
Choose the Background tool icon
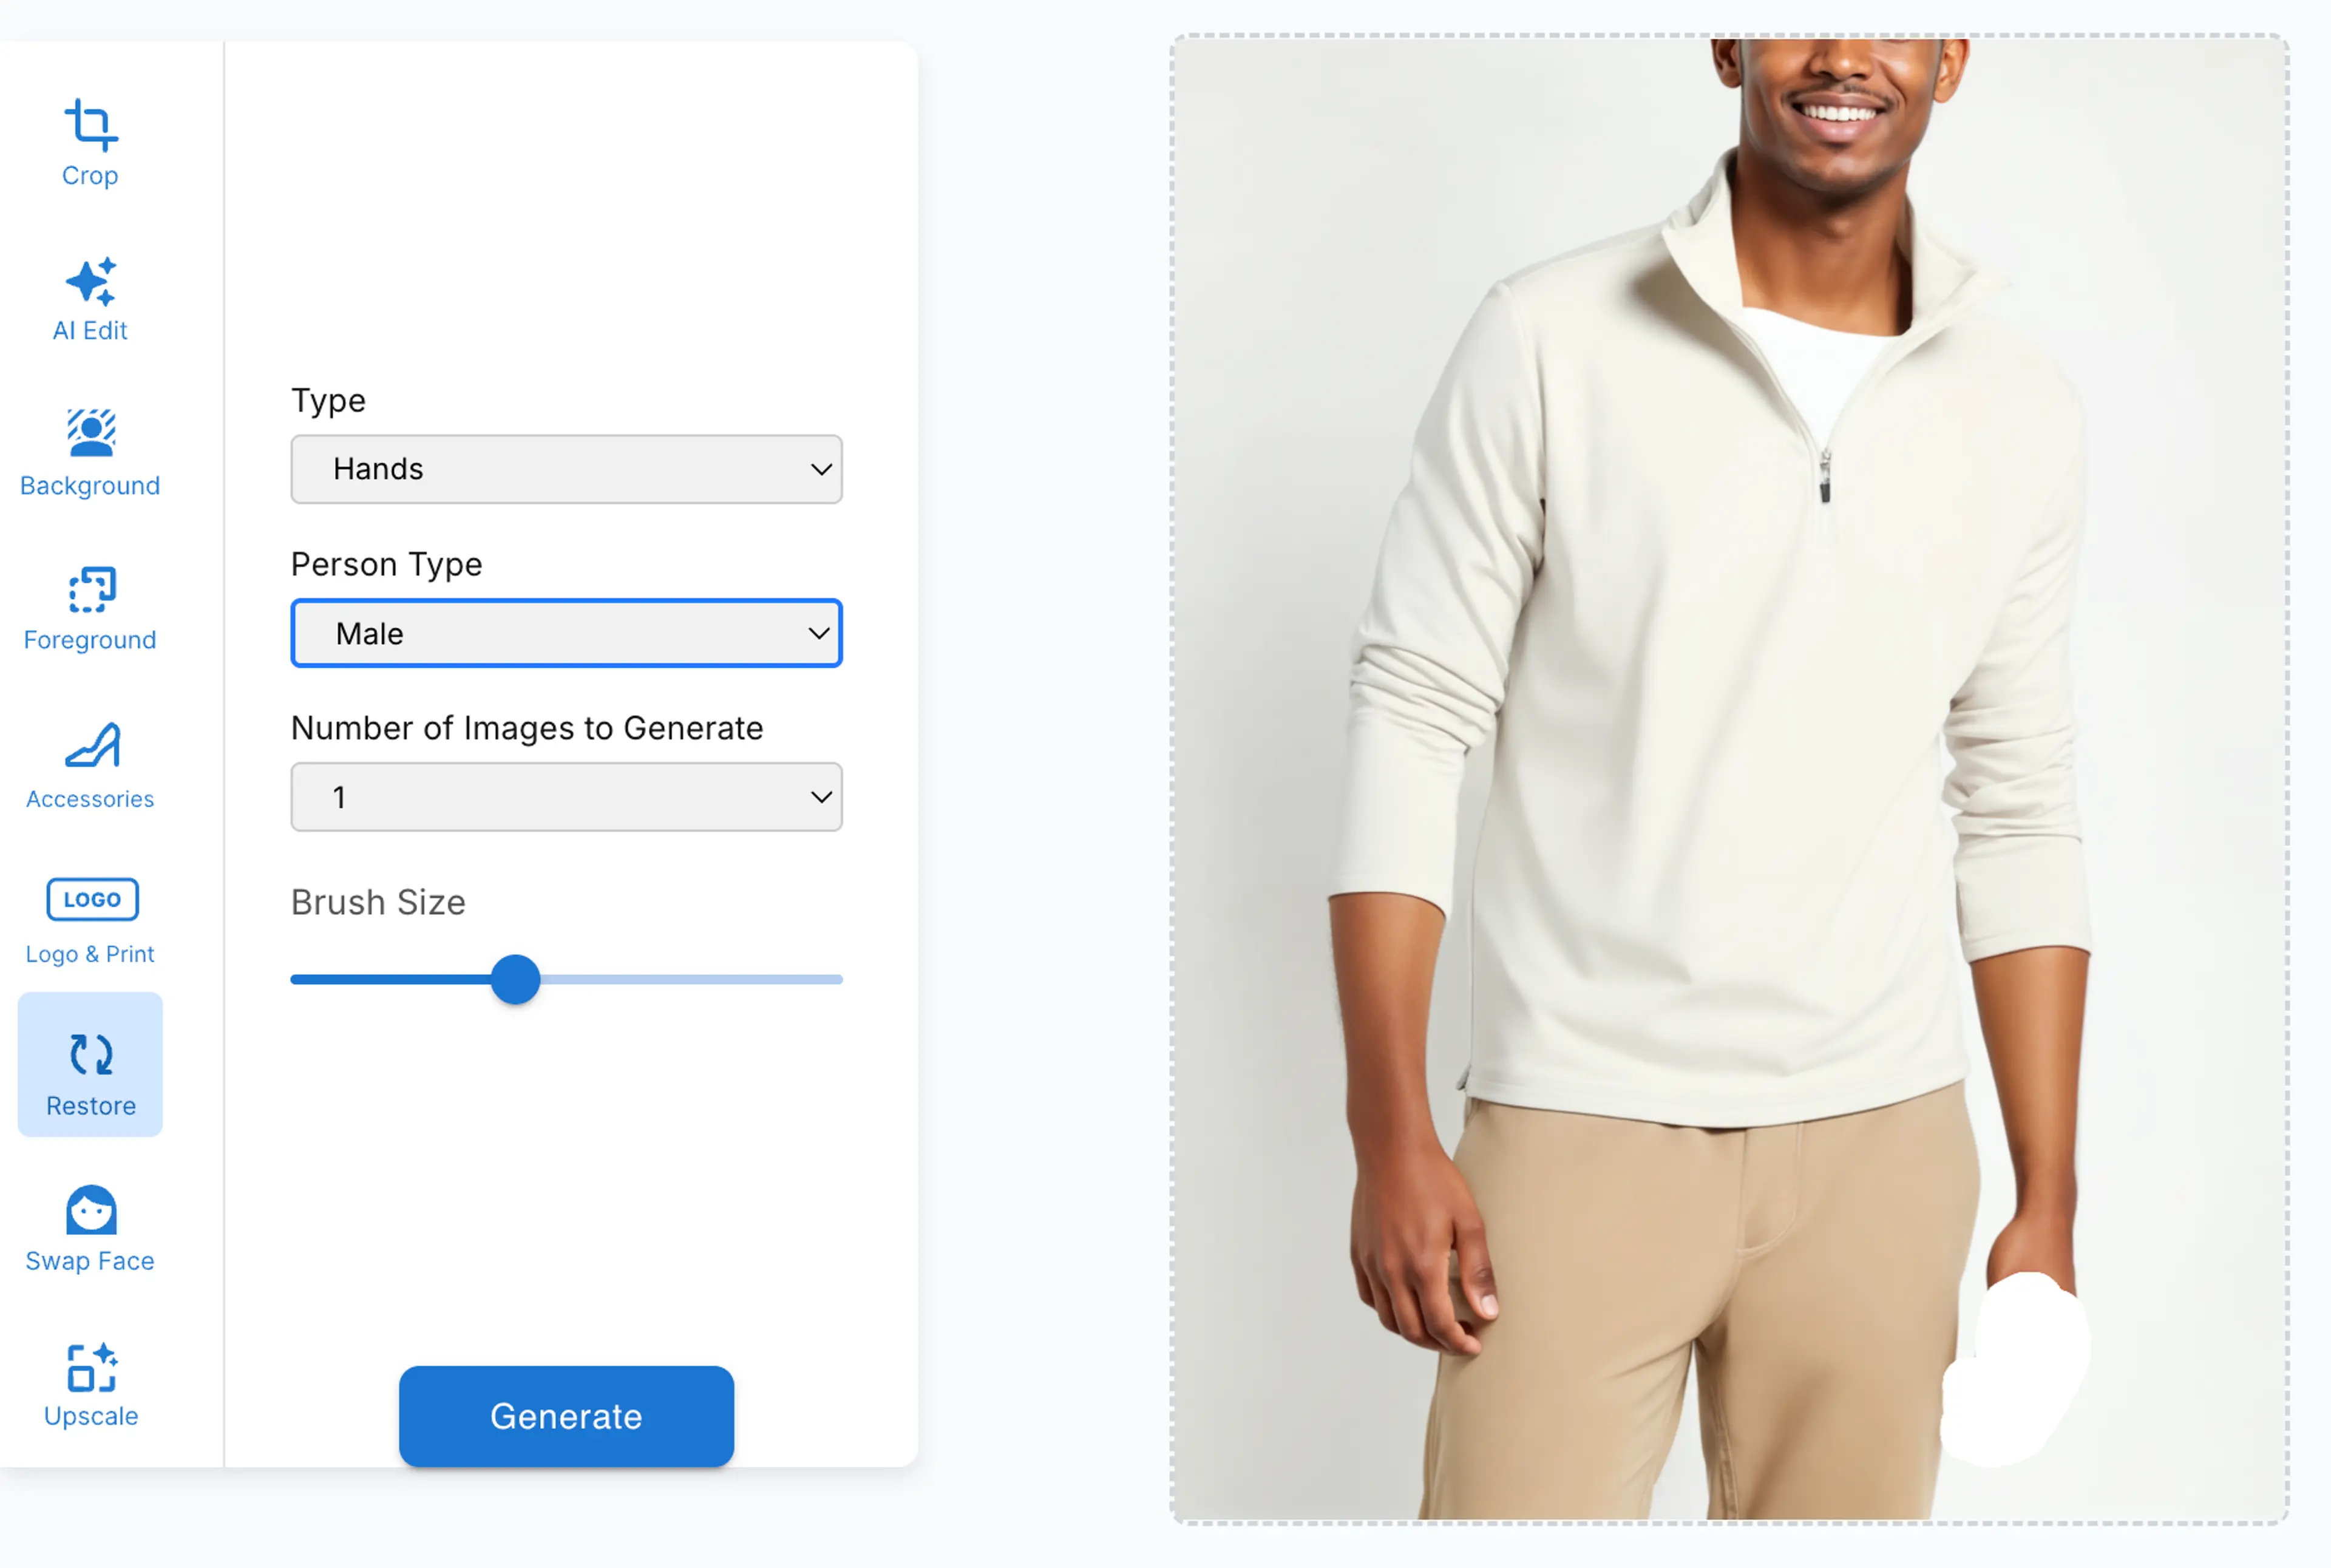(91, 433)
